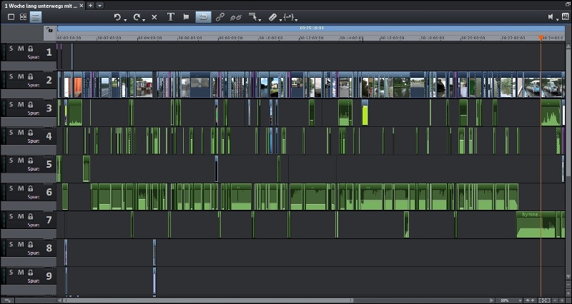Click the ungroup broken link icon
The image size is (572, 304).
(x=236, y=17)
